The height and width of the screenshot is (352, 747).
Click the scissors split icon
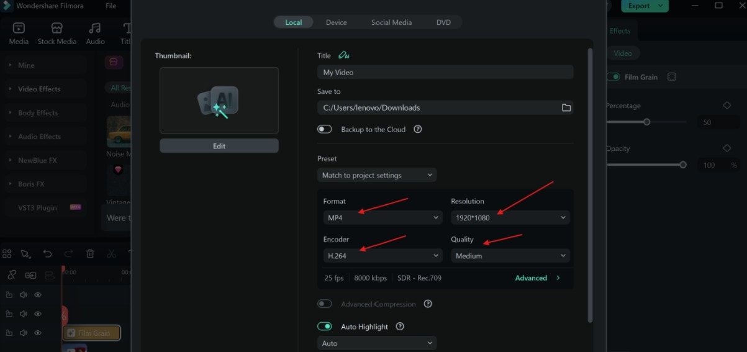click(112, 254)
